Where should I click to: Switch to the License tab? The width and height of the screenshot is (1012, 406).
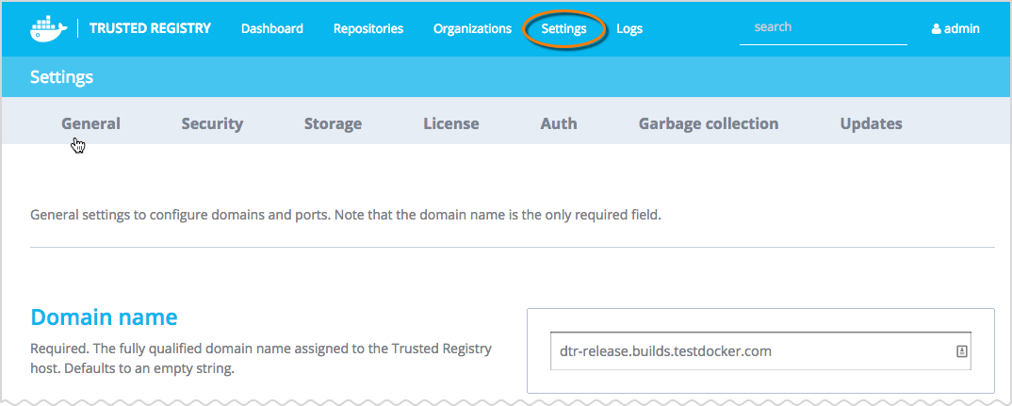coord(450,123)
